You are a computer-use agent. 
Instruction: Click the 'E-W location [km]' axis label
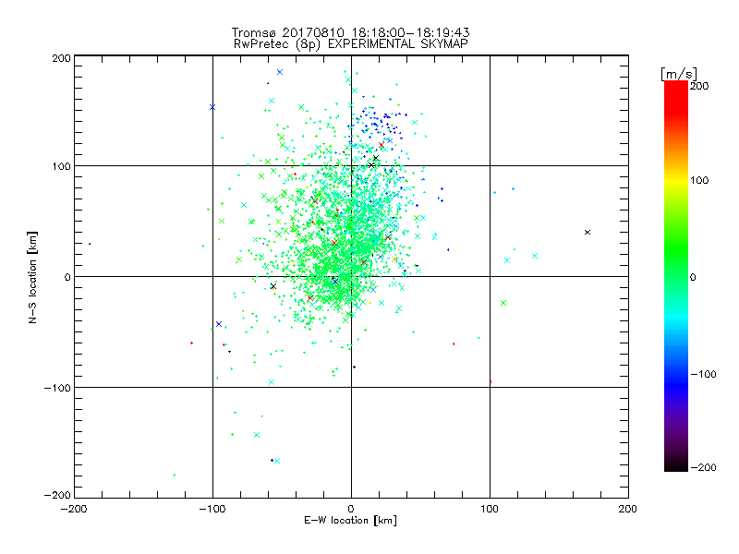350,521
